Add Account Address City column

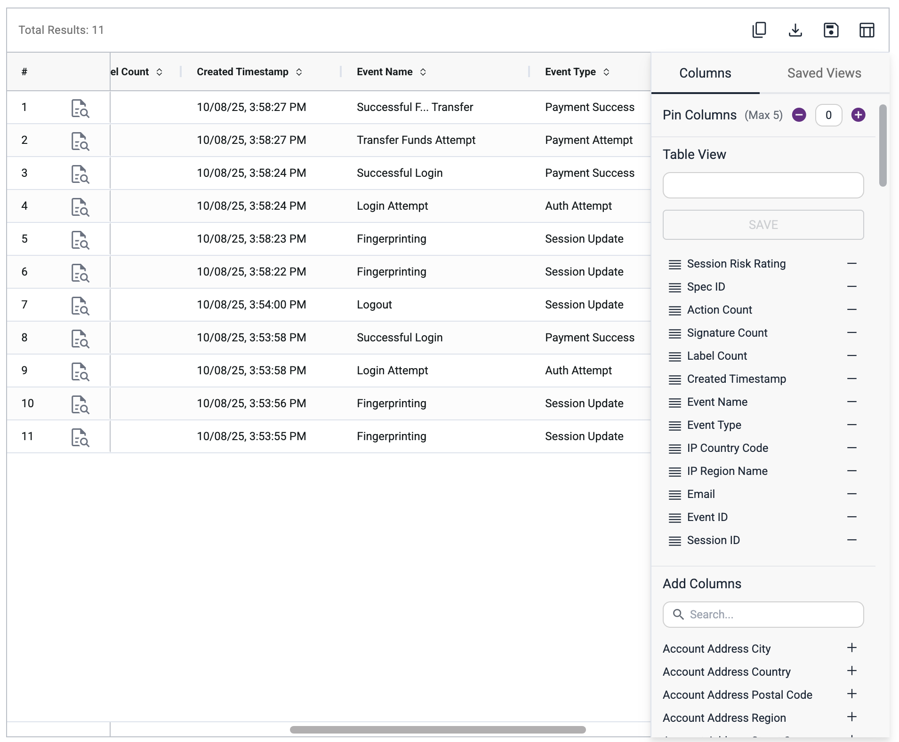[x=851, y=648]
